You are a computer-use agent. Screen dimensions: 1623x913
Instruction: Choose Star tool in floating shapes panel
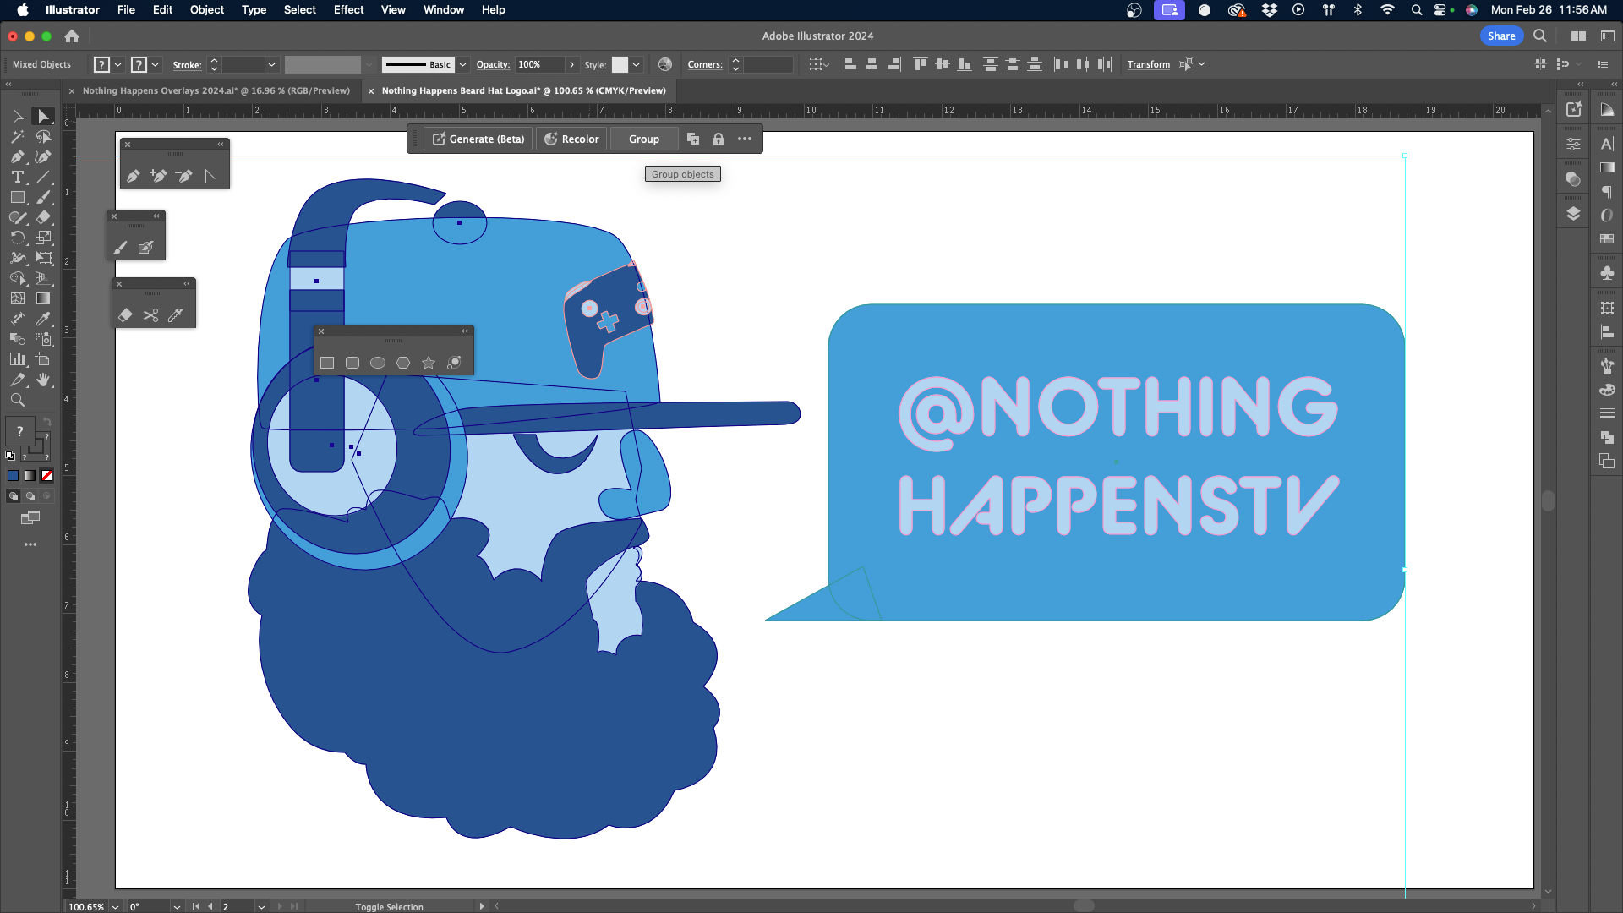[429, 363]
